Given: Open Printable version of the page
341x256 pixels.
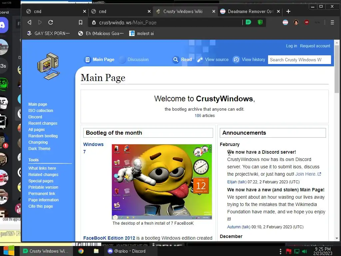Looking at the screenshot, I should (x=43, y=187).
